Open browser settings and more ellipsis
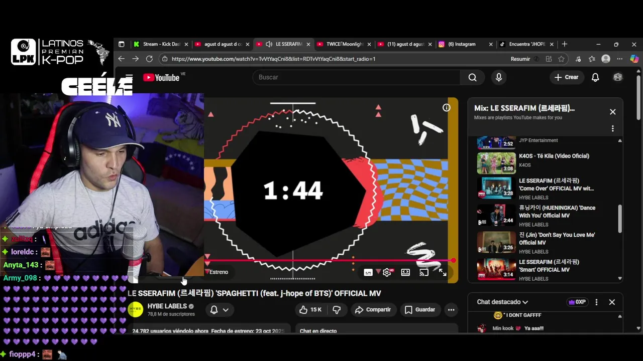643x361 pixels. pyautogui.click(x=620, y=59)
